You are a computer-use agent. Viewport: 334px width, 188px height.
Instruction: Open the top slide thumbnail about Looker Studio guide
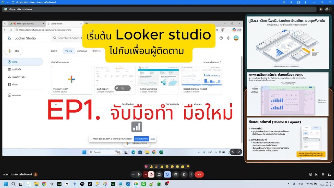[288, 42]
